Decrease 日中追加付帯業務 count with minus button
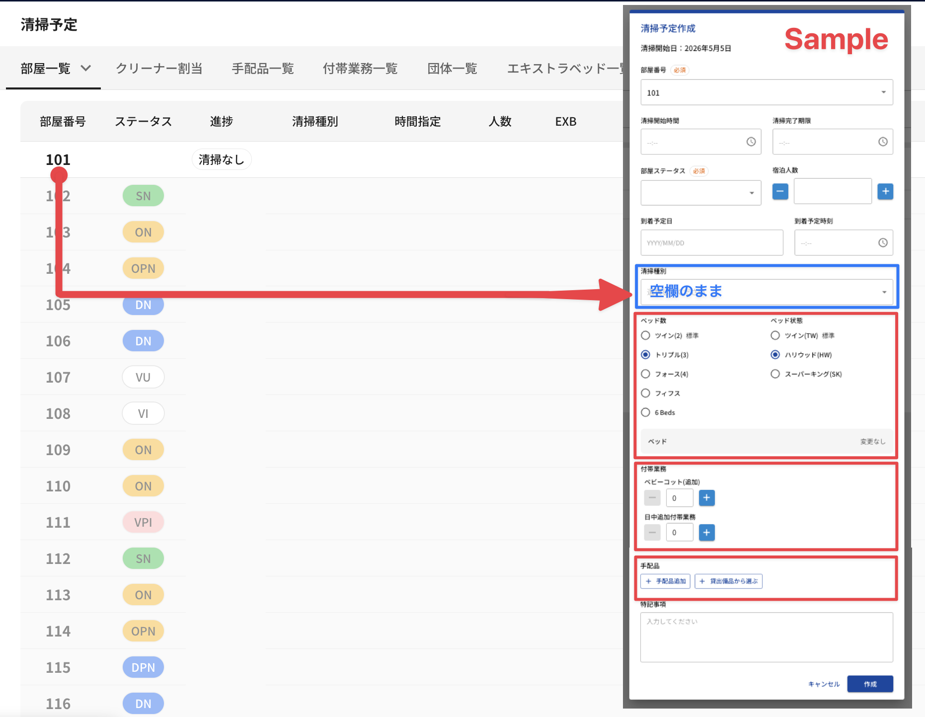Screen dimensions: 925x717 coord(652,533)
